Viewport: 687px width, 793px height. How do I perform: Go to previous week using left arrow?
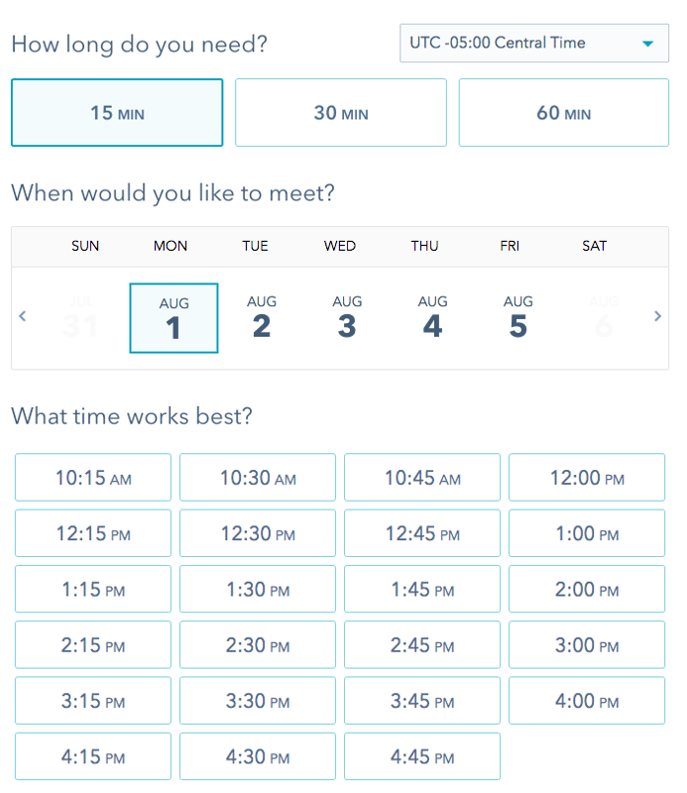[23, 317]
